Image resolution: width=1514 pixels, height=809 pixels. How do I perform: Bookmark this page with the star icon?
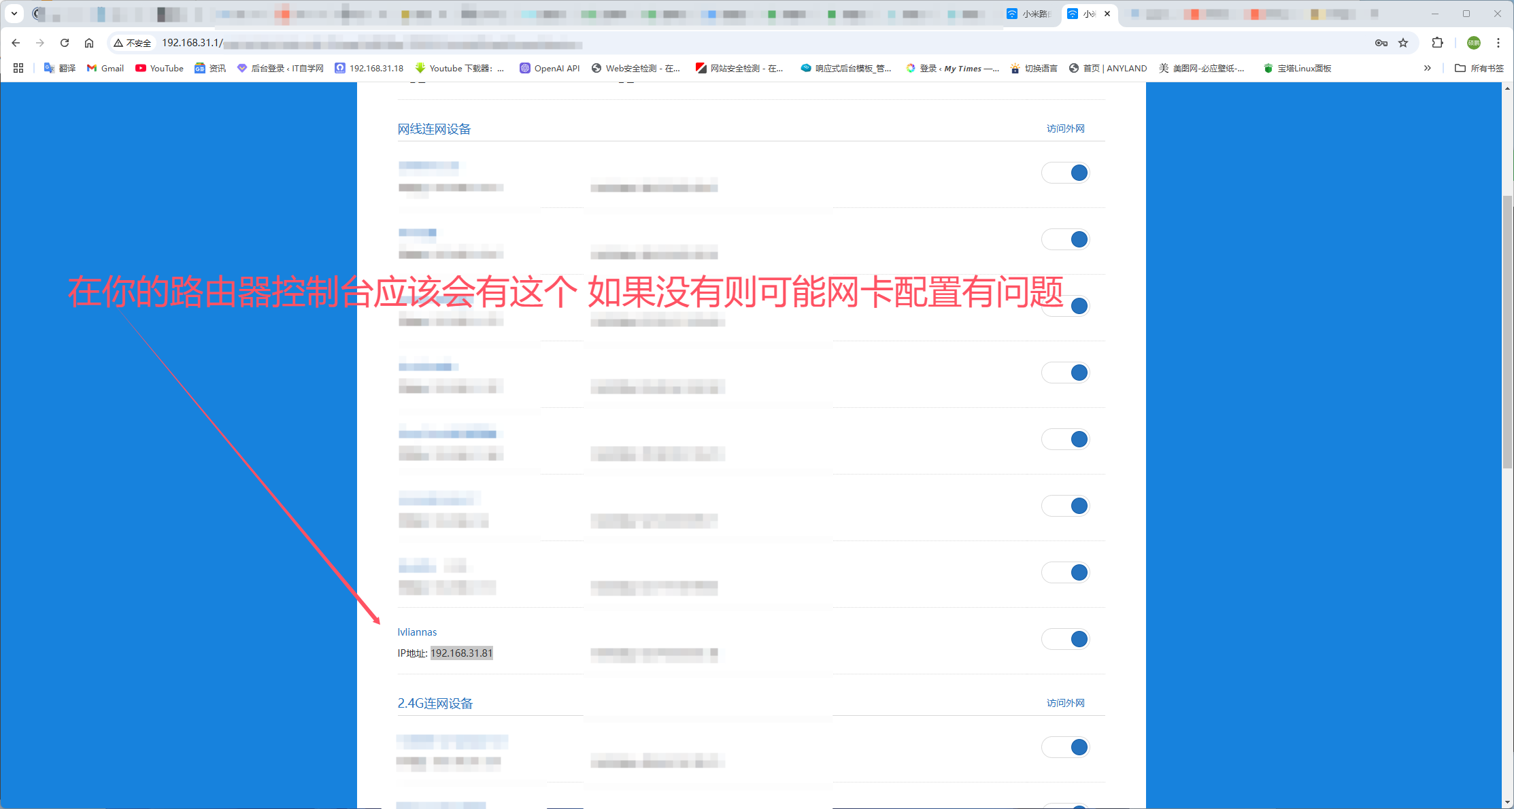coord(1402,43)
